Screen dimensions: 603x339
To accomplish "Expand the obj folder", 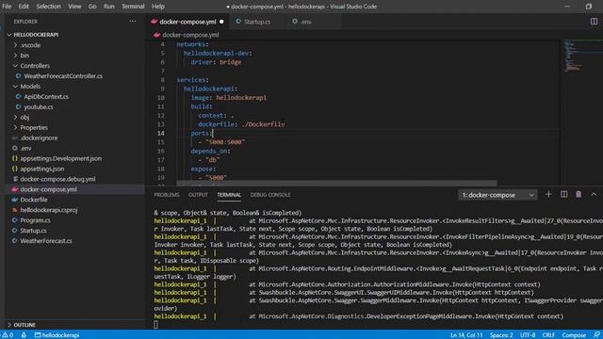I will point(24,117).
